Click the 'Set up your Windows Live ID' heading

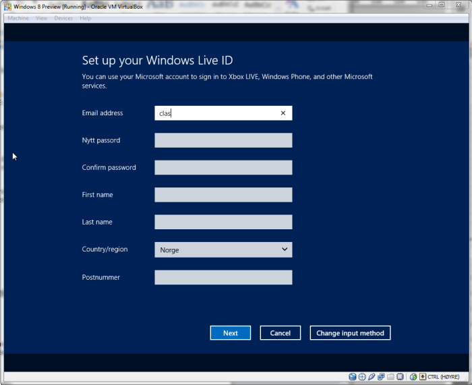point(157,61)
